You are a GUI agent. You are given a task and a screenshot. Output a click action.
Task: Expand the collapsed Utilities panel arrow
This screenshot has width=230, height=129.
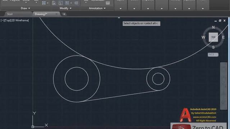[175, 9]
